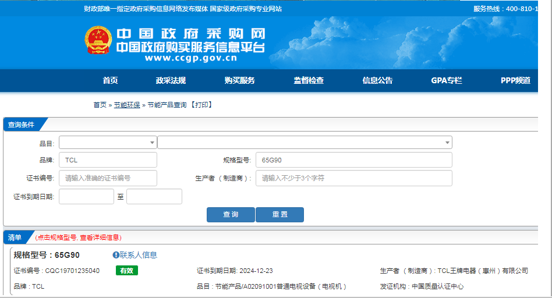Click the end date field after 至
552x298 pixels.
pos(154,197)
